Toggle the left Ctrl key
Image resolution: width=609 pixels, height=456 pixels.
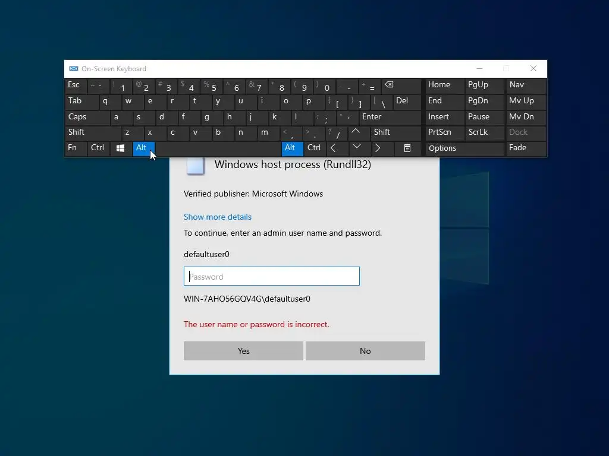pos(98,148)
